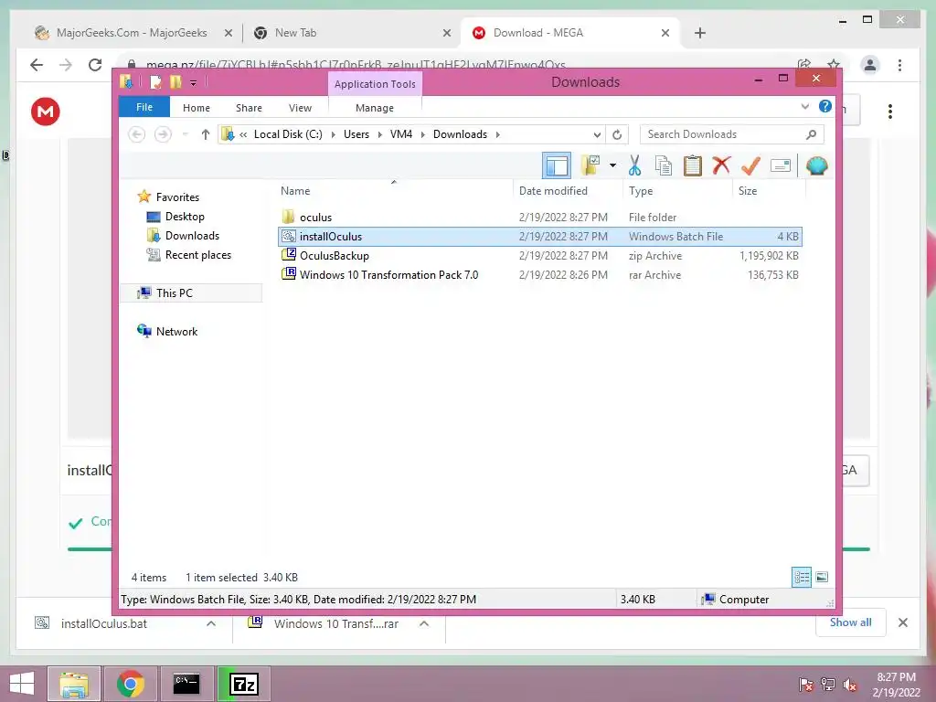The image size is (936, 702).
Task: Click the Rename label icon in toolbar
Action: pyautogui.click(x=781, y=165)
